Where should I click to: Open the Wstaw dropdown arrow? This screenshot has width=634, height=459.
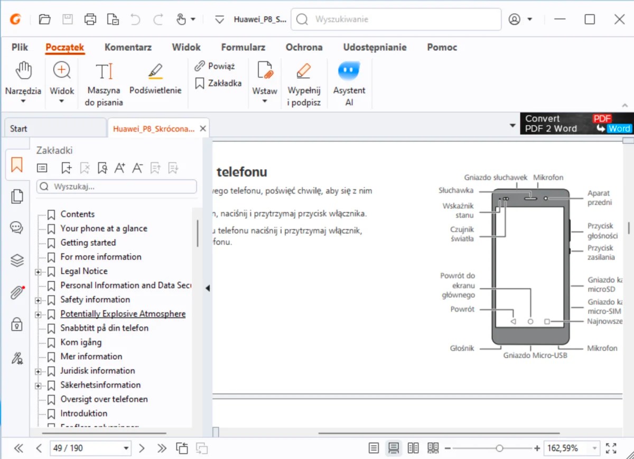click(x=265, y=101)
